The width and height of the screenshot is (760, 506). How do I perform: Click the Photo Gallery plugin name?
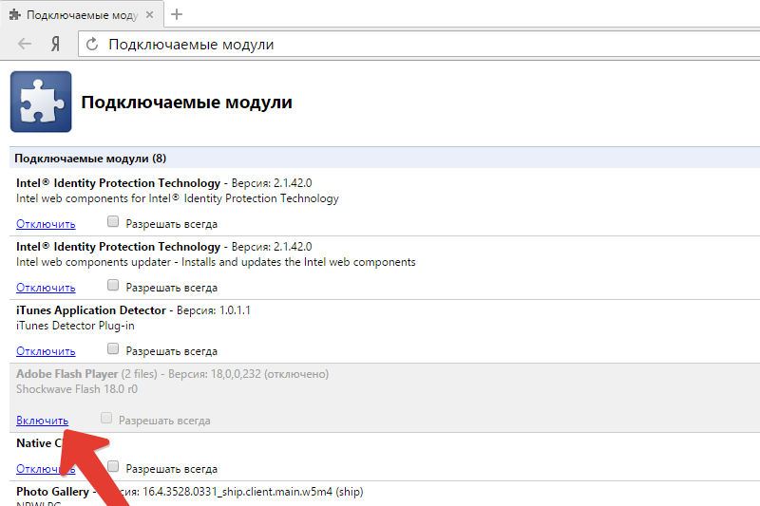(x=52, y=492)
